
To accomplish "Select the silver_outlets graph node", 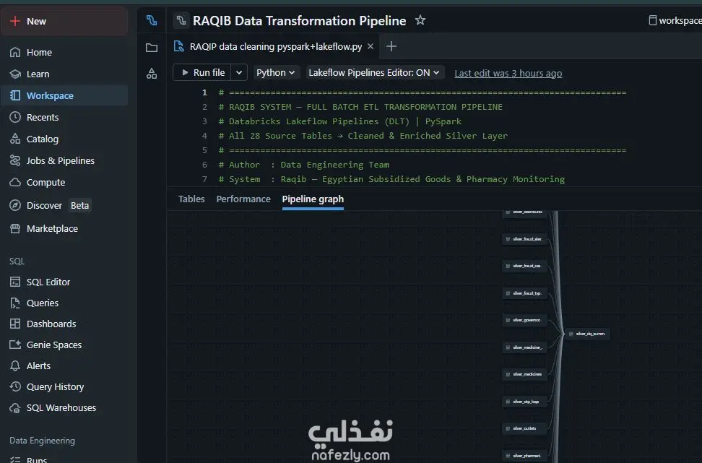I will click(524, 428).
